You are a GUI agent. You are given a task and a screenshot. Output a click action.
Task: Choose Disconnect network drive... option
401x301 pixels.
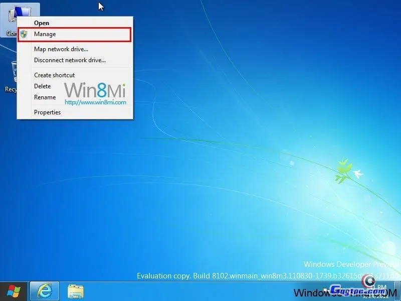(70, 60)
